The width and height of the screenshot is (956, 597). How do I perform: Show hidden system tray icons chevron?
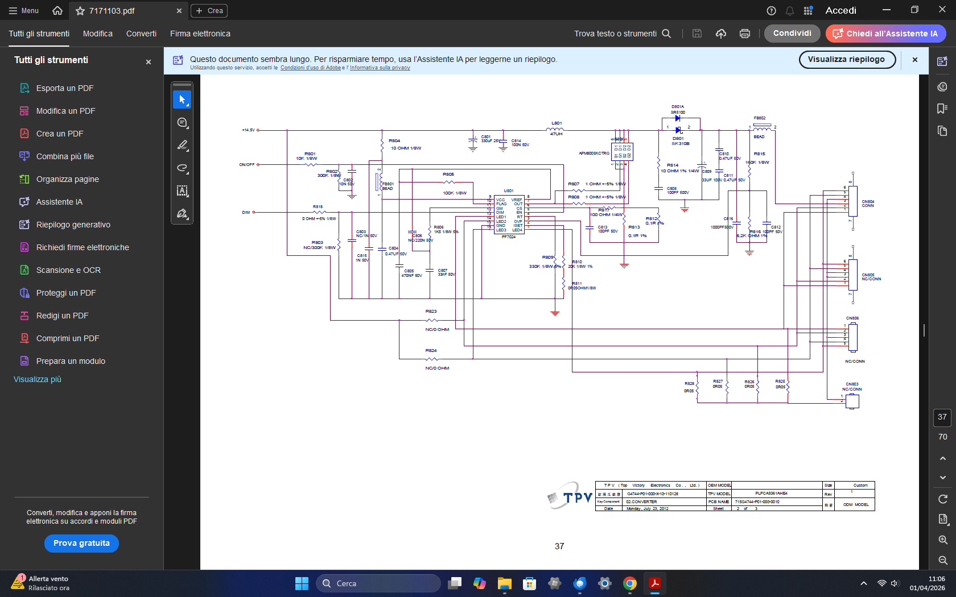click(x=864, y=583)
